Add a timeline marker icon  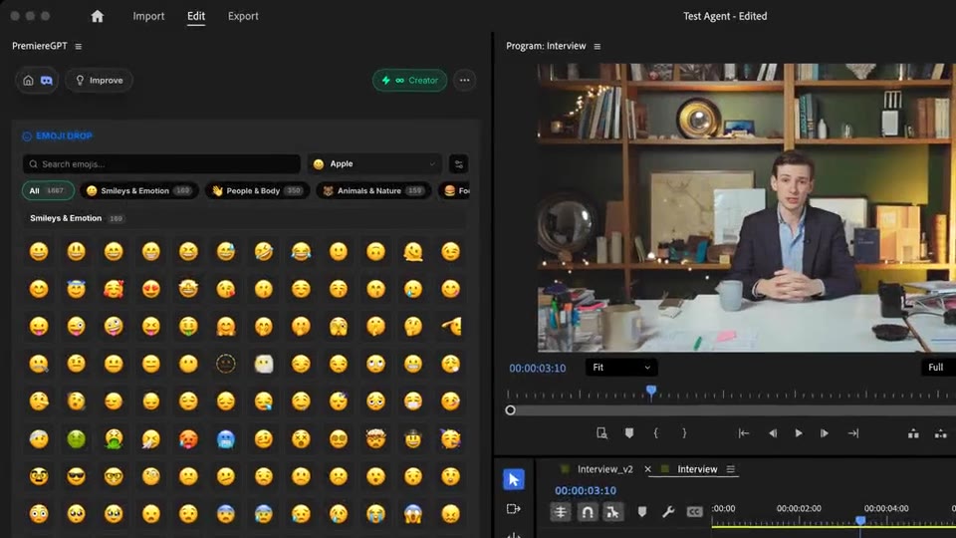click(642, 512)
